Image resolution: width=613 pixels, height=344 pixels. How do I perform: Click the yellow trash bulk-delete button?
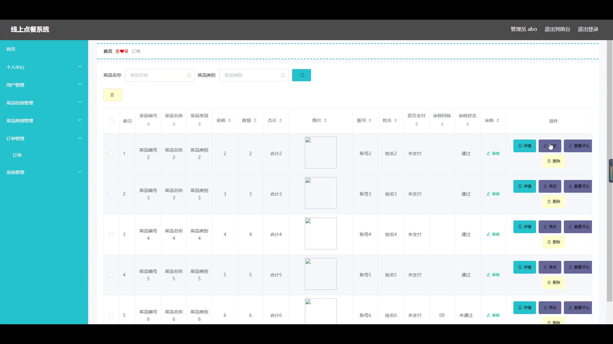click(112, 95)
